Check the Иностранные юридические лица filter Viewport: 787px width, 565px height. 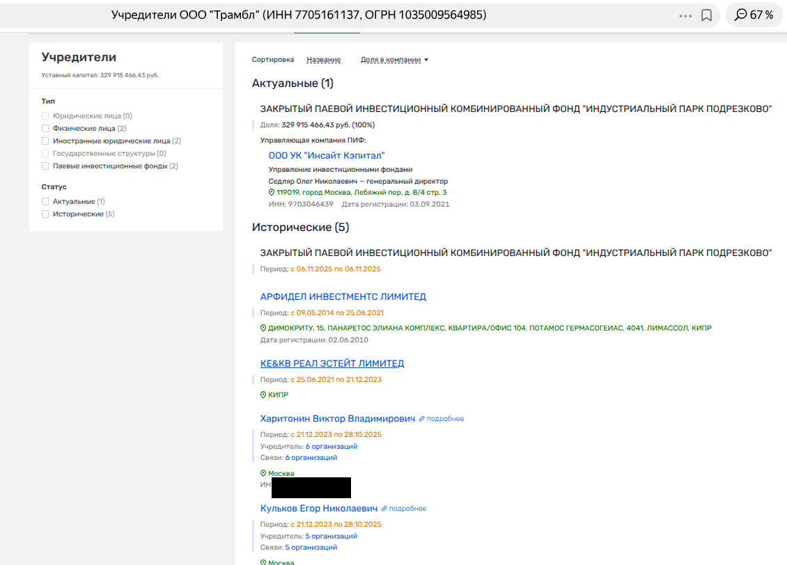pos(45,141)
